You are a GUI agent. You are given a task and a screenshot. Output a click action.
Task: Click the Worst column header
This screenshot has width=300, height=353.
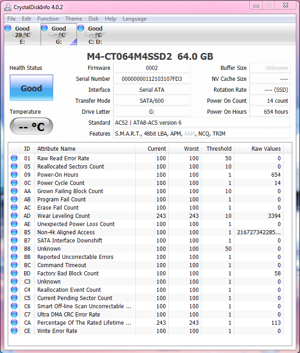coord(185,148)
